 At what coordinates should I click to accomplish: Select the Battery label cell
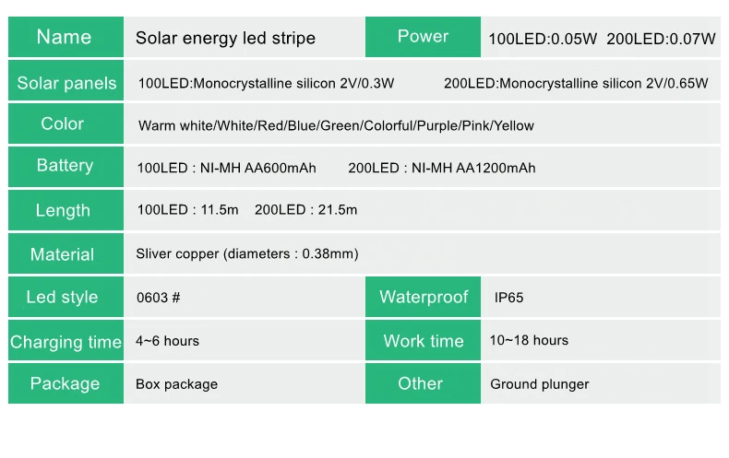click(65, 166)
